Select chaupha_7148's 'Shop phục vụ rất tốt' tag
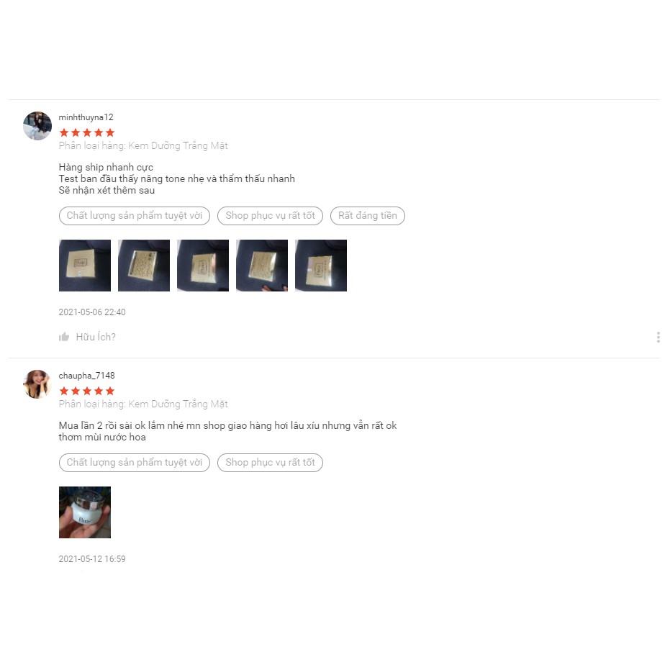Image resolution: width=670 pixels, height=670 pixels. tap(270, 463)
